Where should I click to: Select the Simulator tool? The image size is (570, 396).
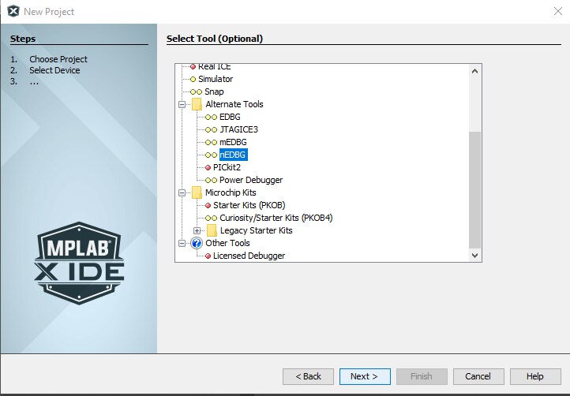coord(216,79)
